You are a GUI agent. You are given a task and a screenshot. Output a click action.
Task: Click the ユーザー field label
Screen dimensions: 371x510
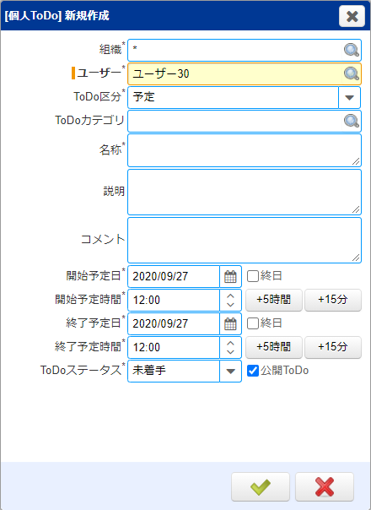[x=99, y=73]
